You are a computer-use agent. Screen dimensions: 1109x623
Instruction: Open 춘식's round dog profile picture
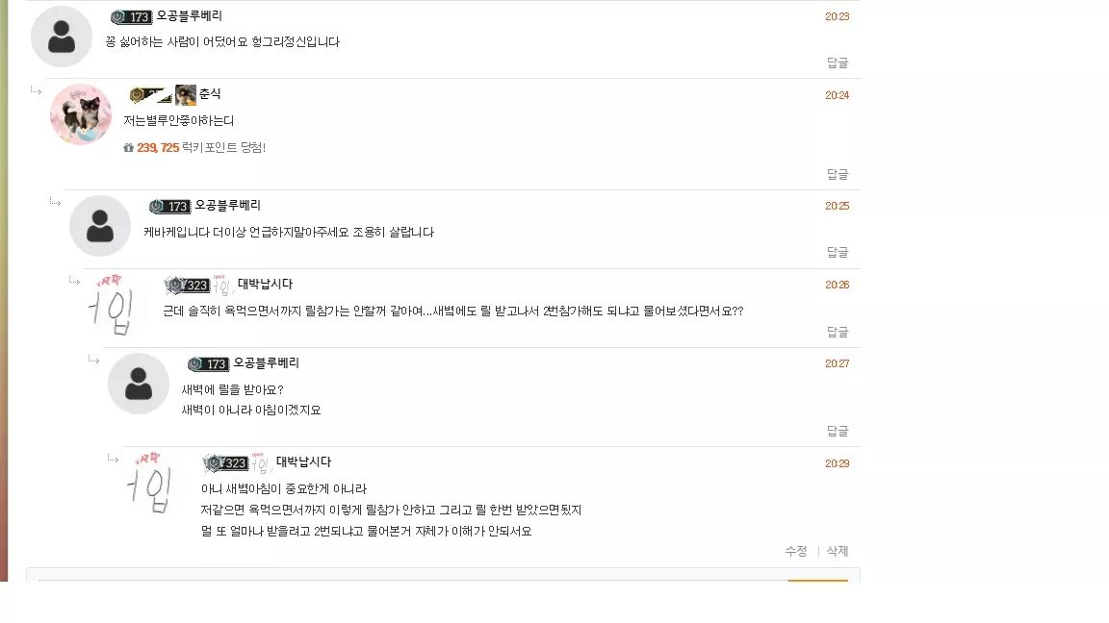[81, 114]
